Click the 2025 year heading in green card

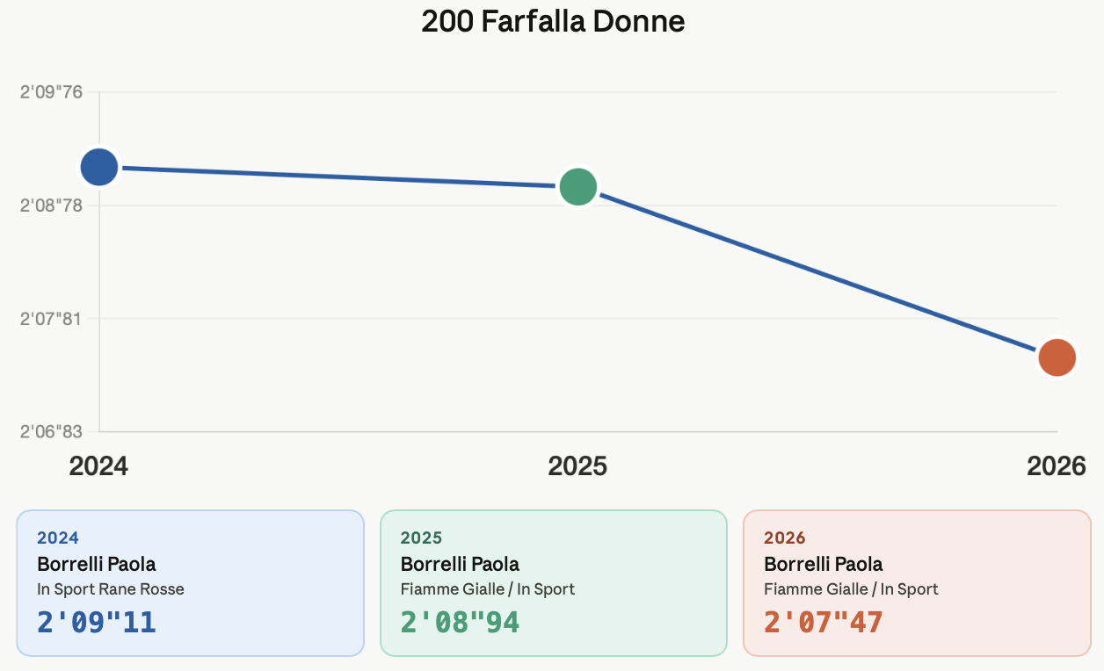coord(421,538)
